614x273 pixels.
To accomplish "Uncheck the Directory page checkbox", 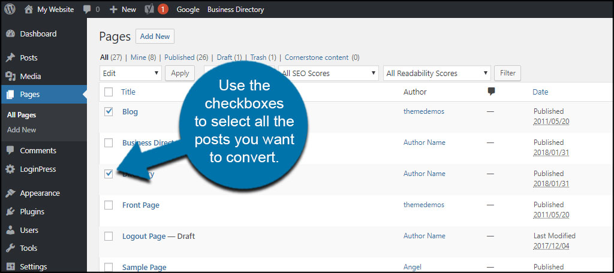I will pos(109,174).
